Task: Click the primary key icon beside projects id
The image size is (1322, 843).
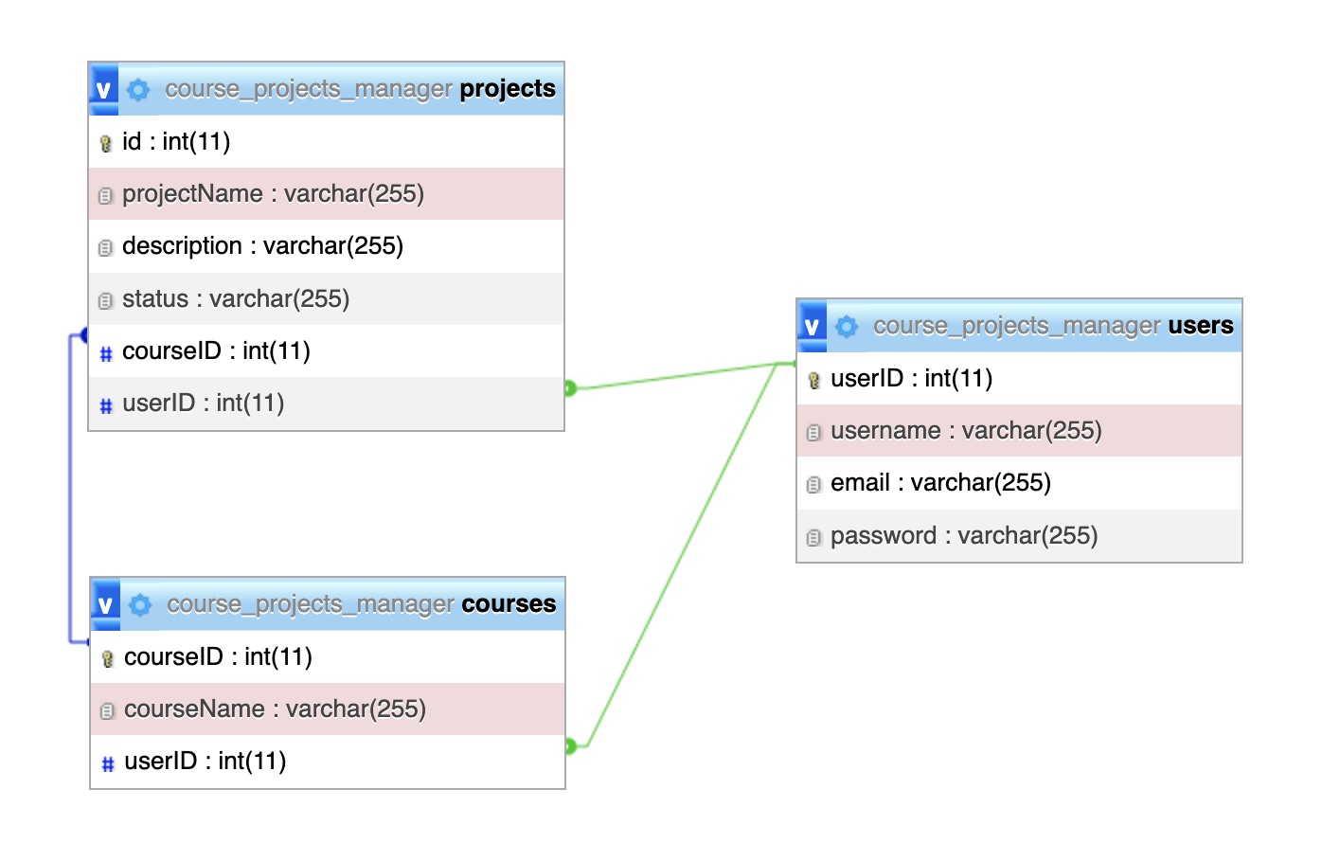Action: coord(106,144)
